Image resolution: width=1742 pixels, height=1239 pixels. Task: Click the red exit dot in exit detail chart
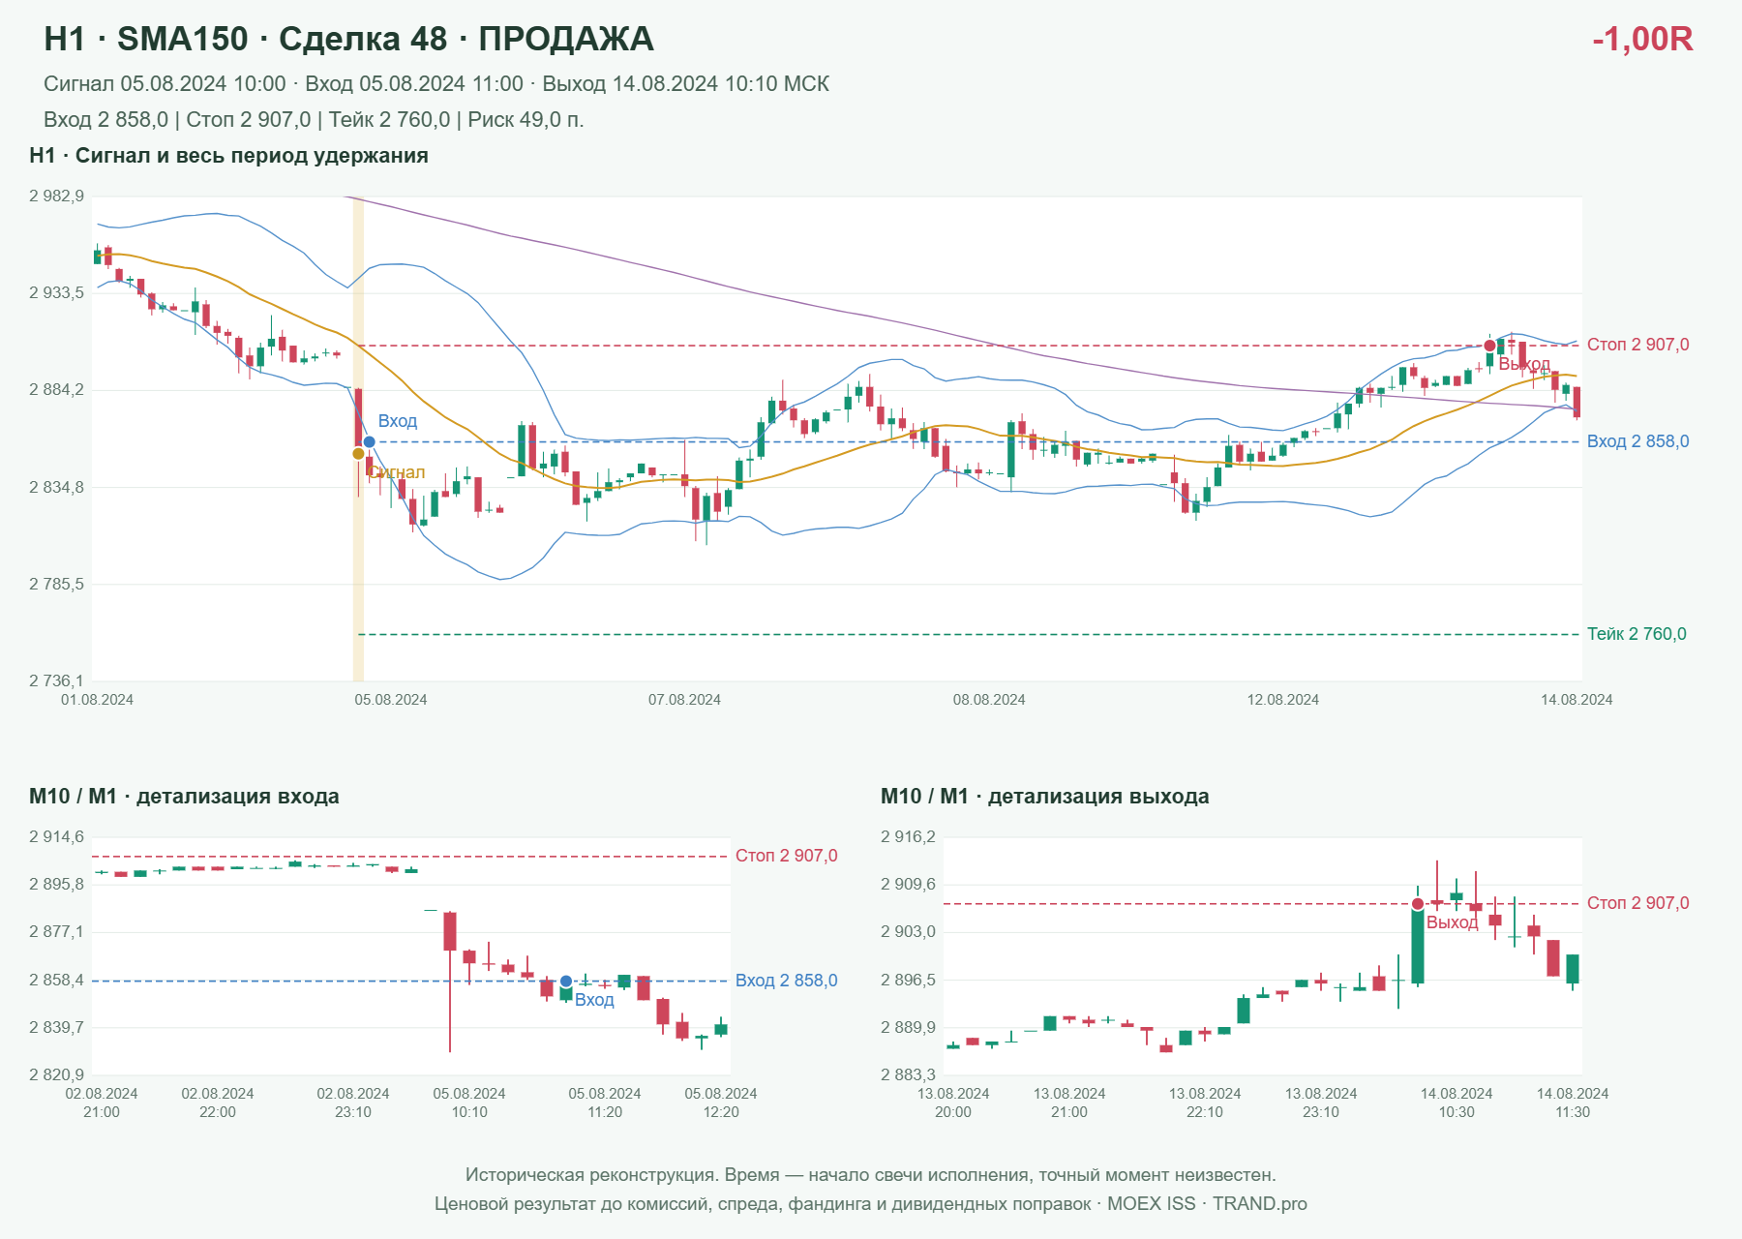tap(1418, 904)
